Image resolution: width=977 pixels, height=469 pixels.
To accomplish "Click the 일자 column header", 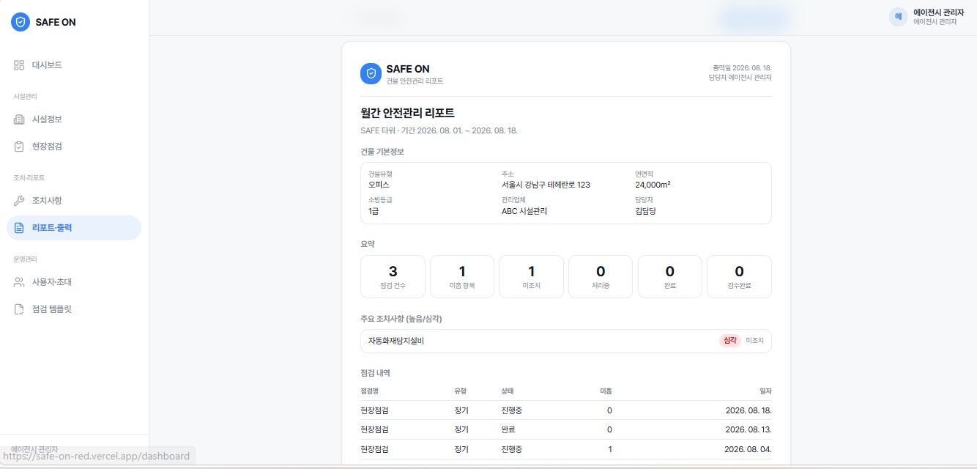I will (x=765, y=391).
